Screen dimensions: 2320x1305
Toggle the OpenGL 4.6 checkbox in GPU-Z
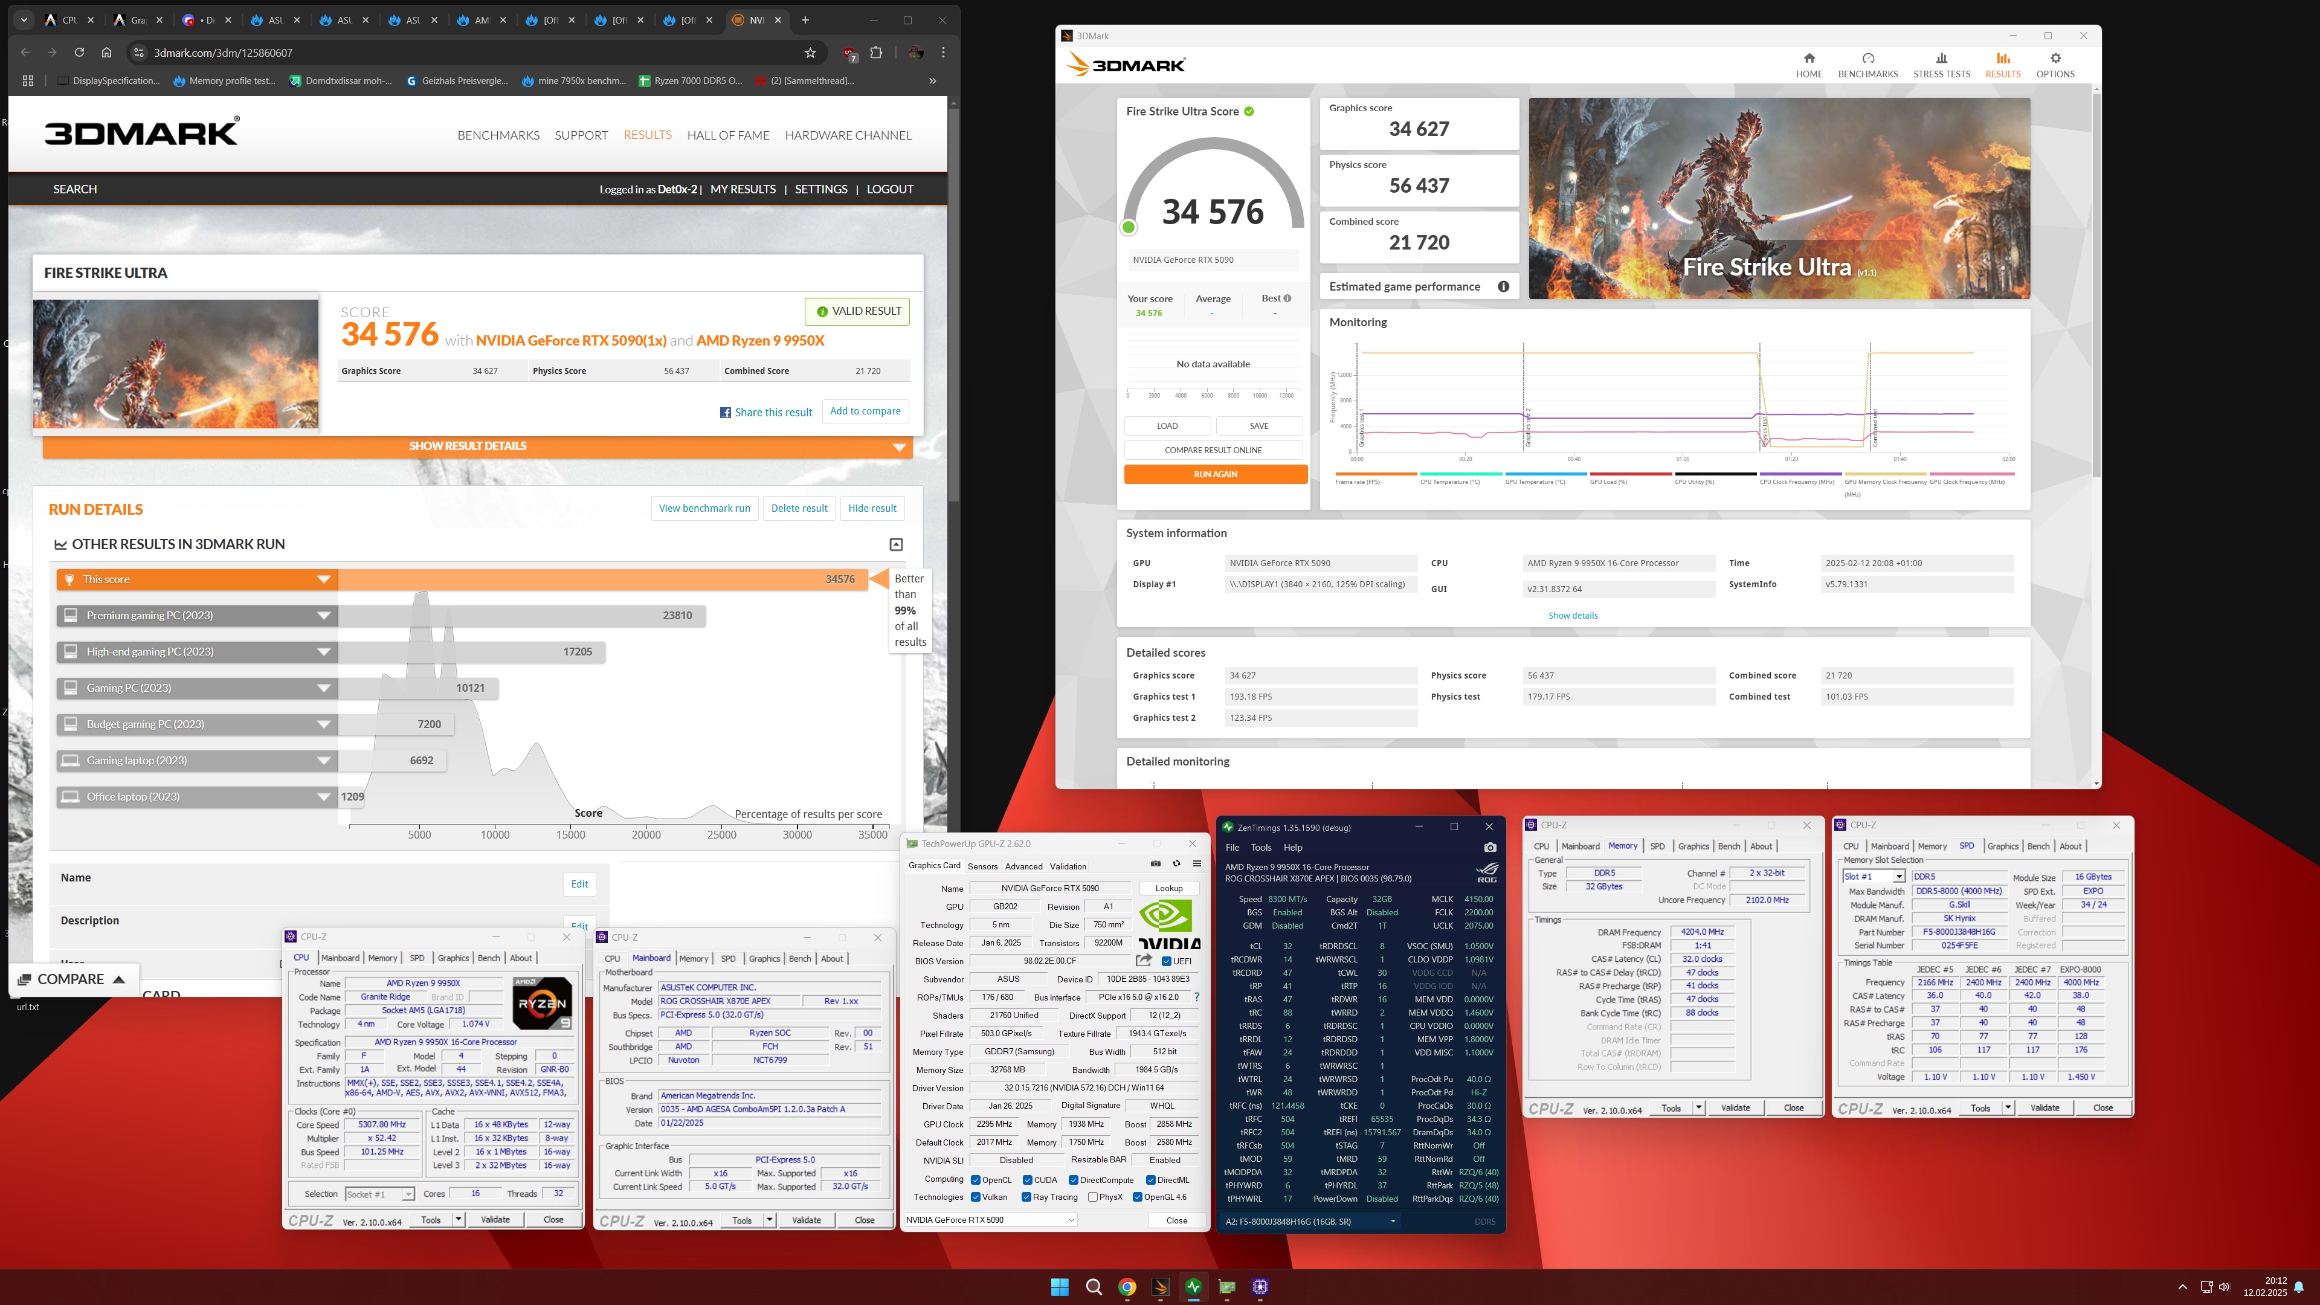(x=1138, y=1197)
